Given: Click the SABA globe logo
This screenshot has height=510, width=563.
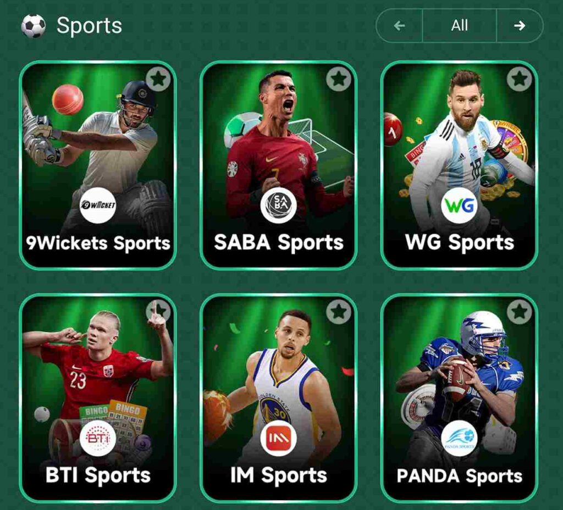Looking at the screenshot, I should (x=279, y=206).
